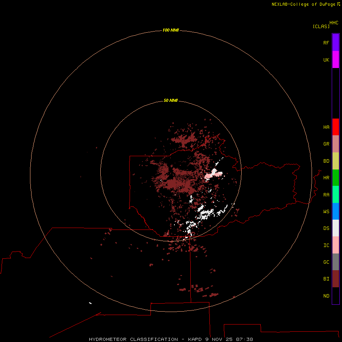Select the WS blue legend swatch
The image size is (342, 342).
[x=336, y=211]
